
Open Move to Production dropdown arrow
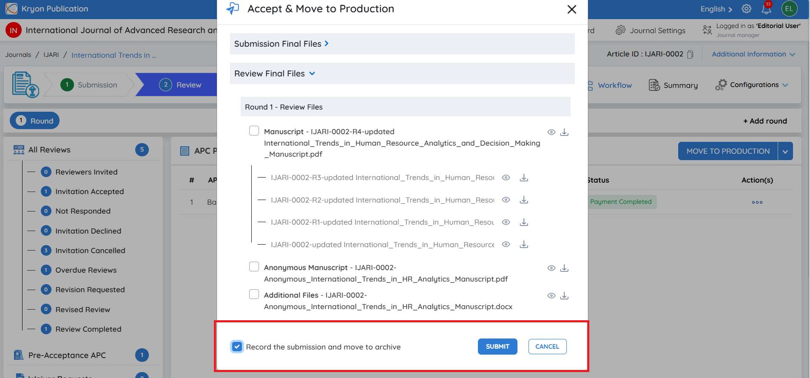pos(785,151)
